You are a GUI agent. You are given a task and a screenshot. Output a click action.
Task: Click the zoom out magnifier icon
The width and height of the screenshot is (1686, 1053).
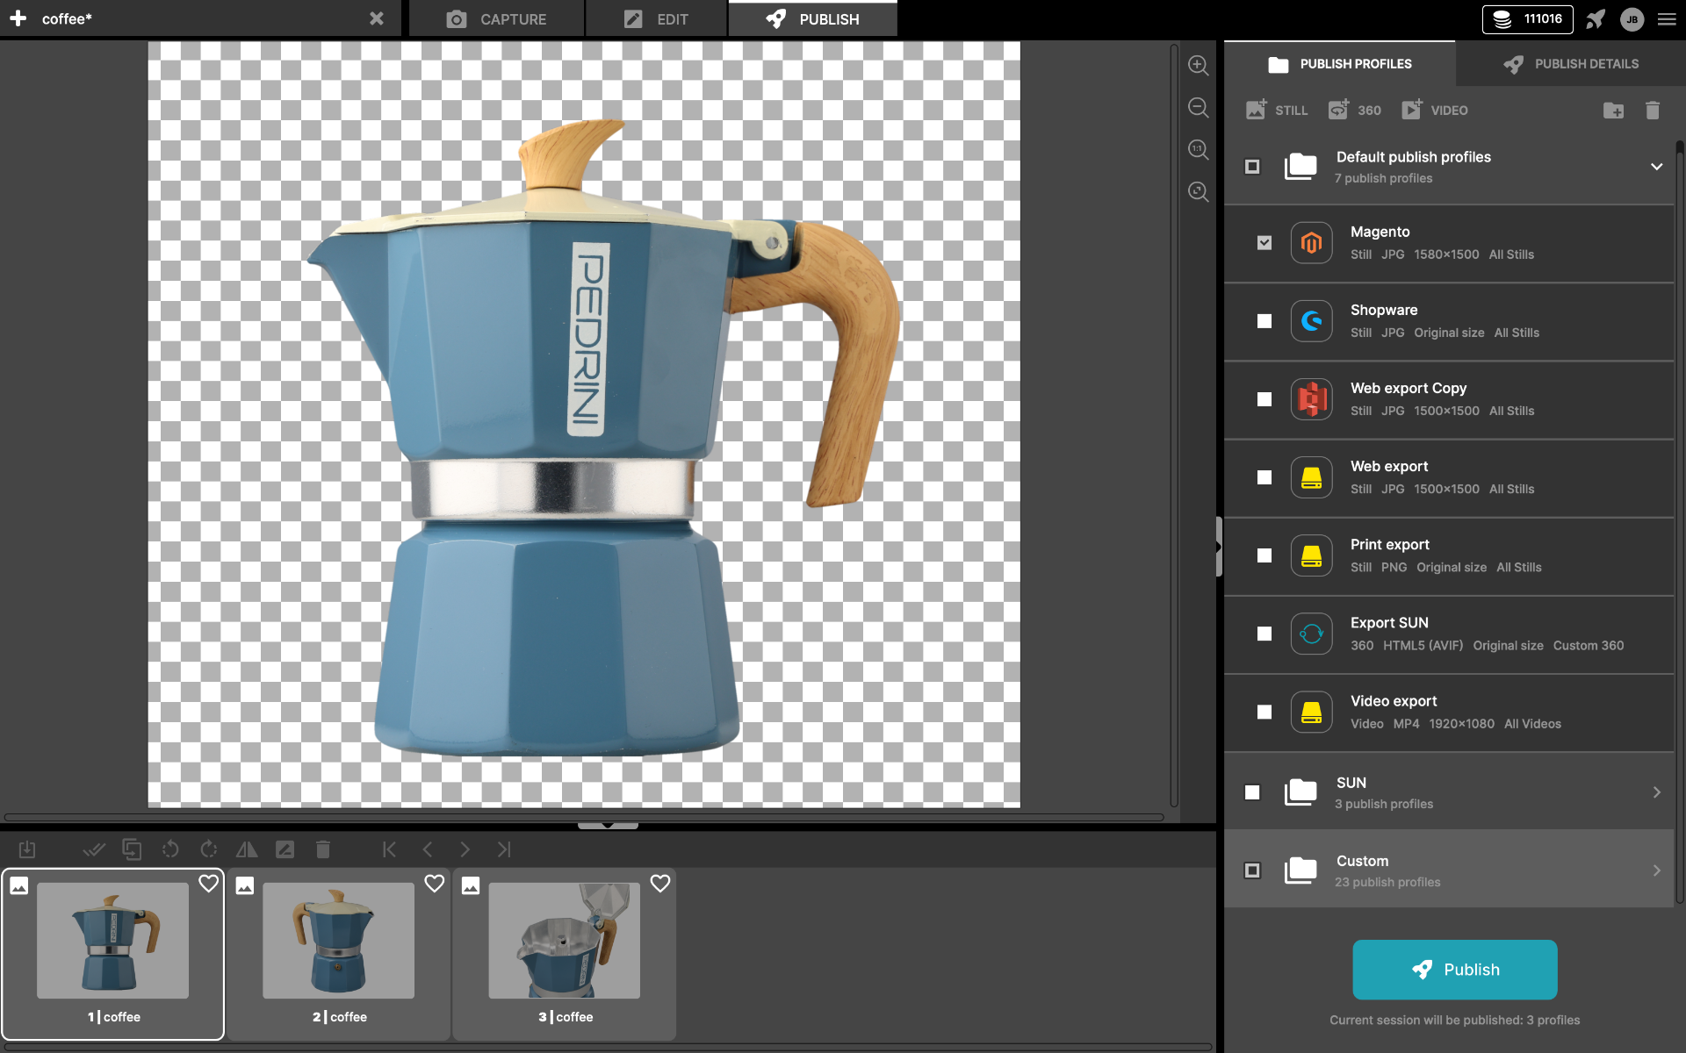1198,107
